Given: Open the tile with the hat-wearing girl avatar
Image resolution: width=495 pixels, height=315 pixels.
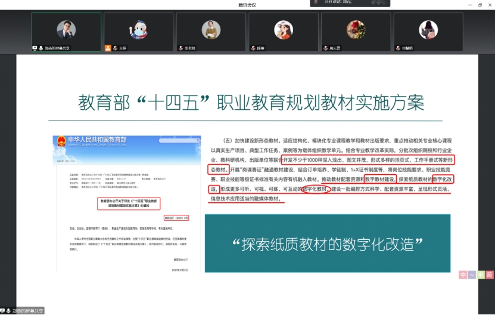Looking at the screenshot, I should pos(284,32).
